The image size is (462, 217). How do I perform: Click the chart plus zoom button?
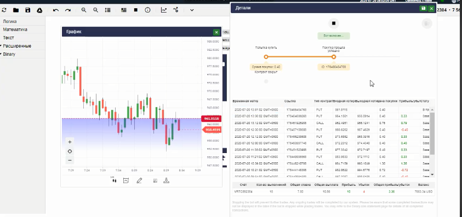click(x=70, y=142)
